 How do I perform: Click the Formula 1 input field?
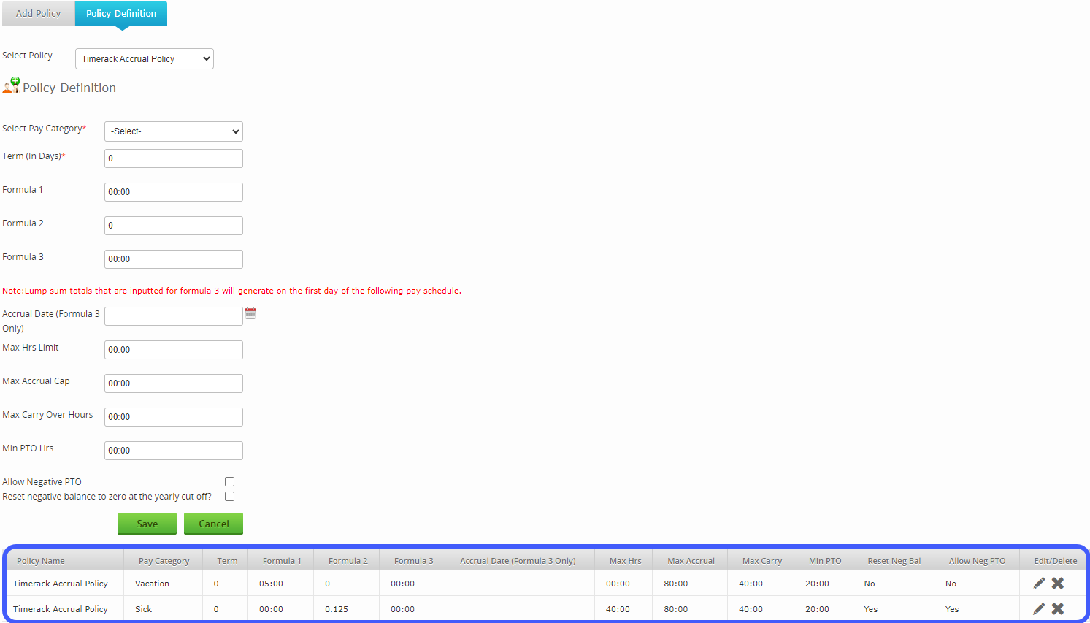[174, 192]
